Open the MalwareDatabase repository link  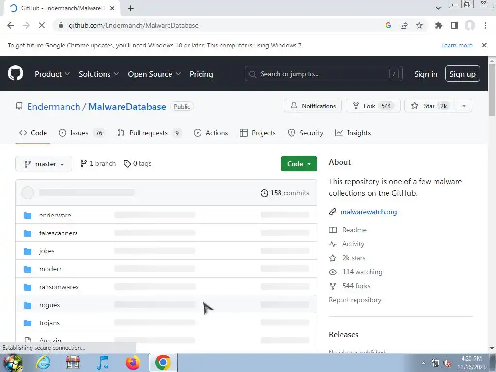pos(127,107)
